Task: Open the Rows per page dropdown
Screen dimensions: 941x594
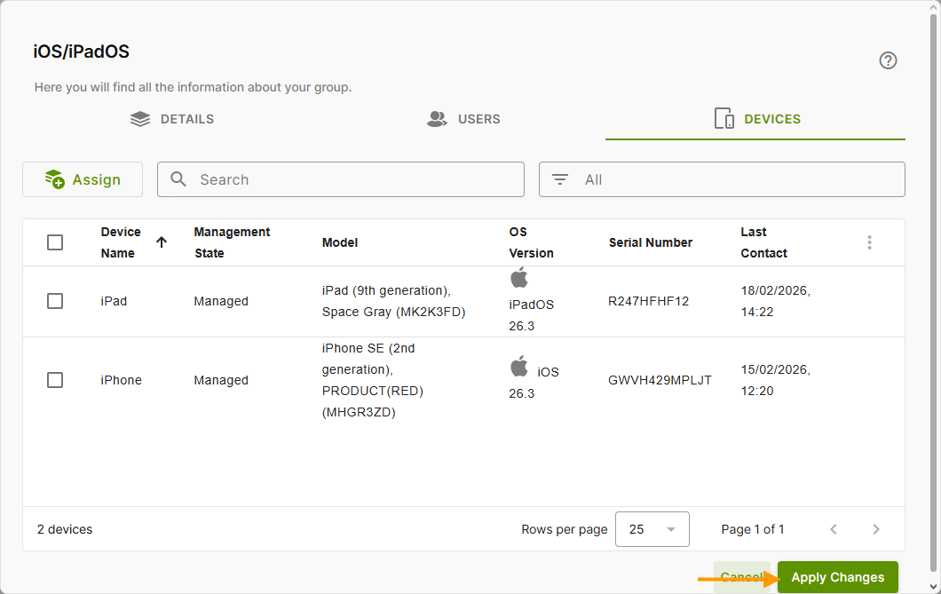Action: tap(652, 529)
